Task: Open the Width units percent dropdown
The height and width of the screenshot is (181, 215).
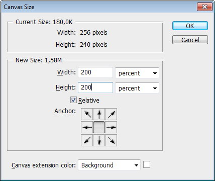Action: click(137, 73)
